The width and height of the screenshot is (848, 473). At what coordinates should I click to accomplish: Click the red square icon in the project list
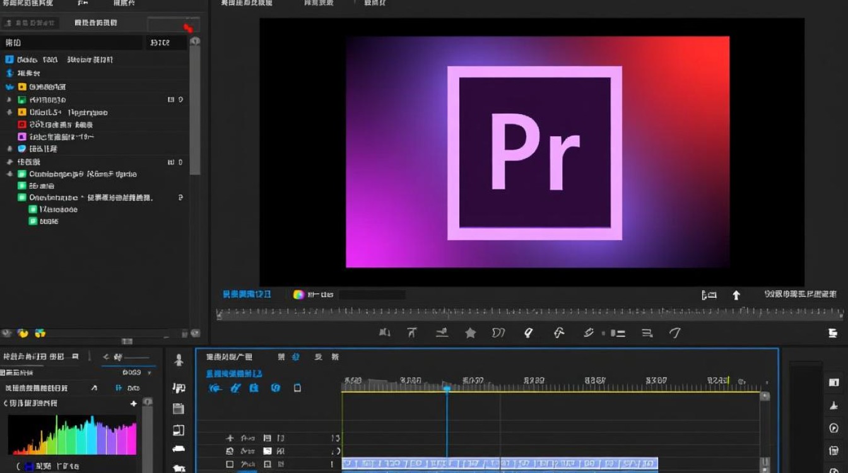tap(22, 124)
